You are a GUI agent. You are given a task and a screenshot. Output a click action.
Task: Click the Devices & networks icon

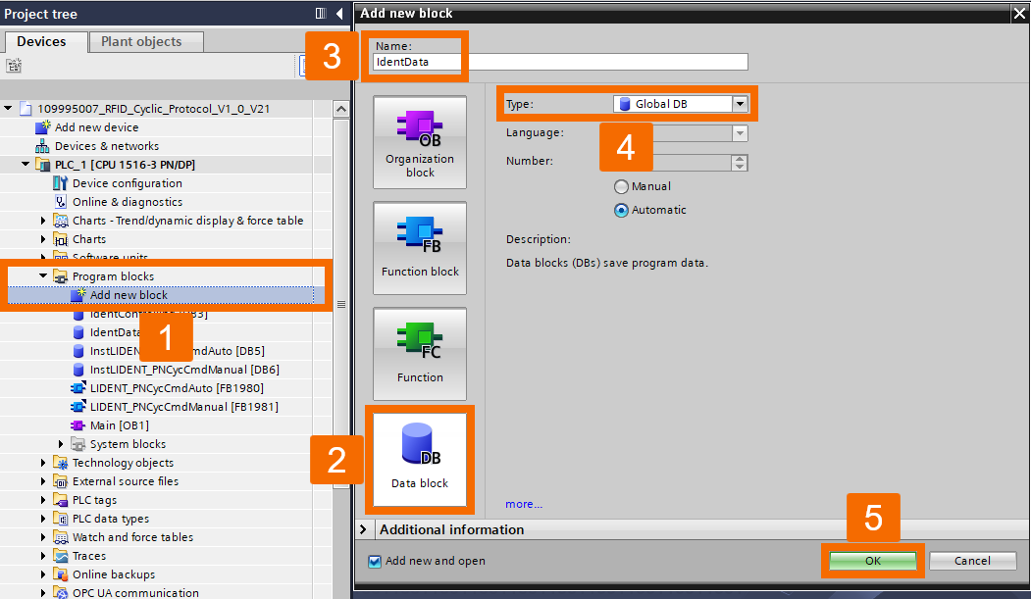tap(42, 146)
